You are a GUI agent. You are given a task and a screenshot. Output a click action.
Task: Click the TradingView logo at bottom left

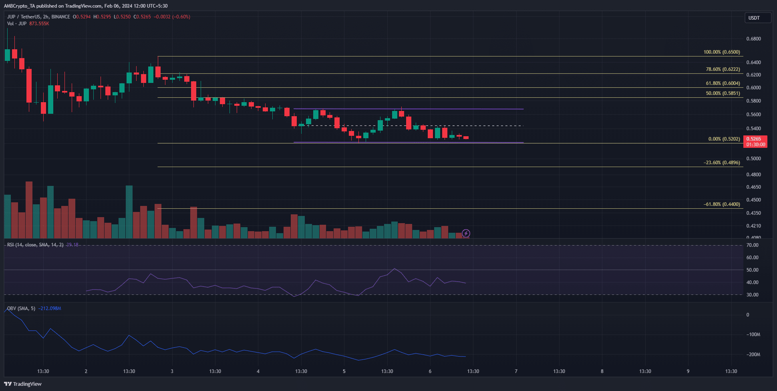[23, 384]
